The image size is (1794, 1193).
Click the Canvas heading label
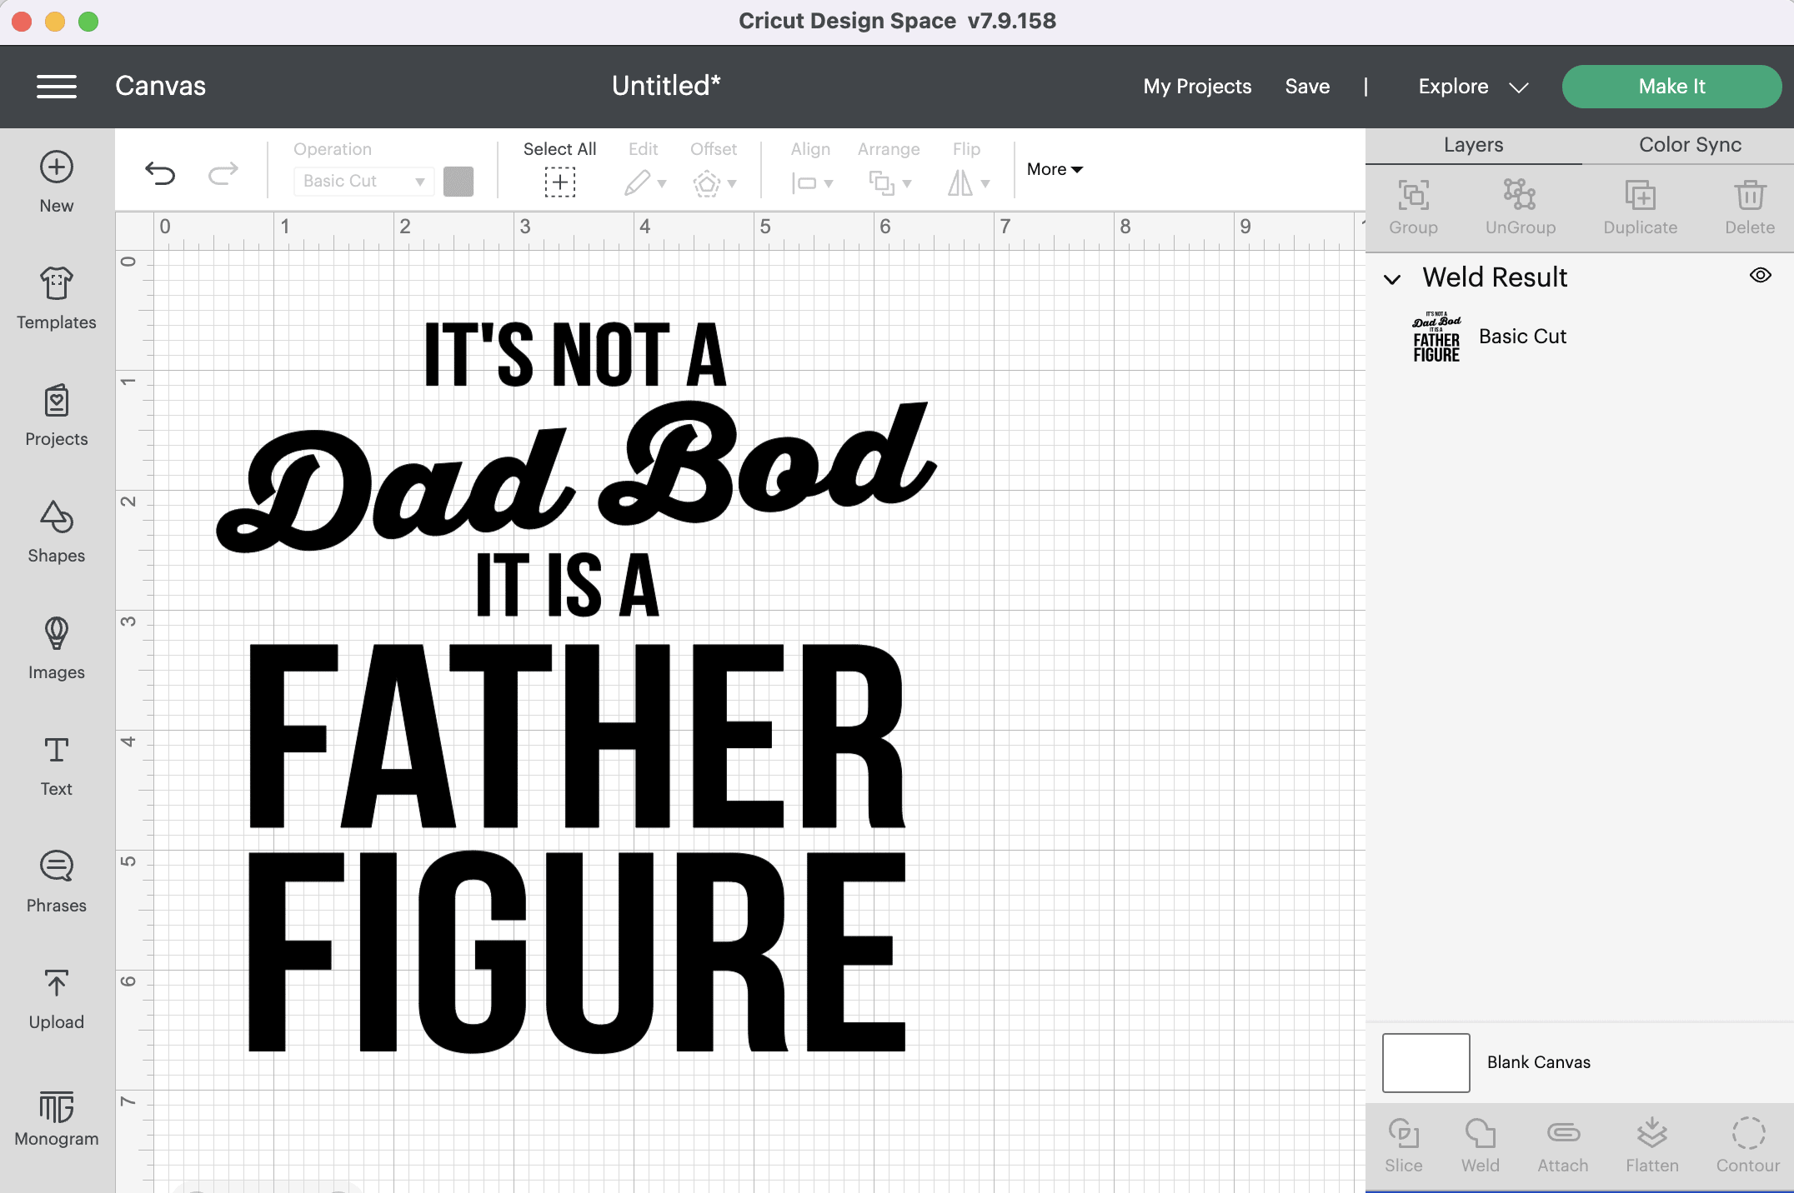pos(160,86)
